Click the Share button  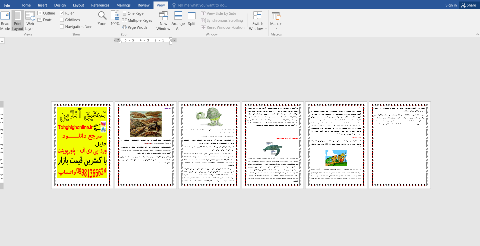[469, 5]
